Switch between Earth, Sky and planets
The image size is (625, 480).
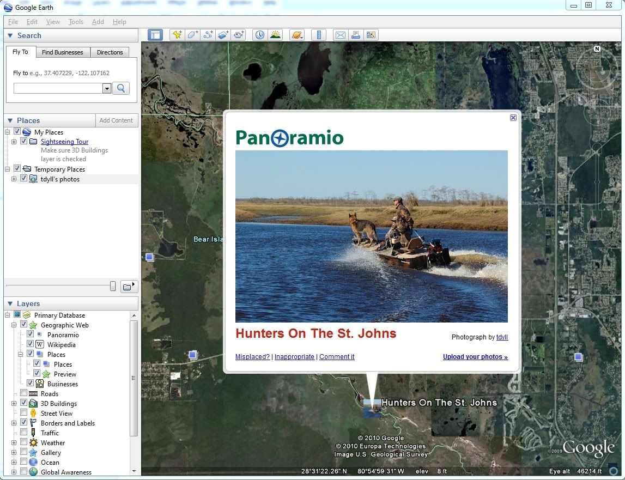(x=297, y=35)
